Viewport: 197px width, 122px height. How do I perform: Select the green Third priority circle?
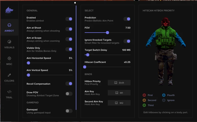click(144, 105)
